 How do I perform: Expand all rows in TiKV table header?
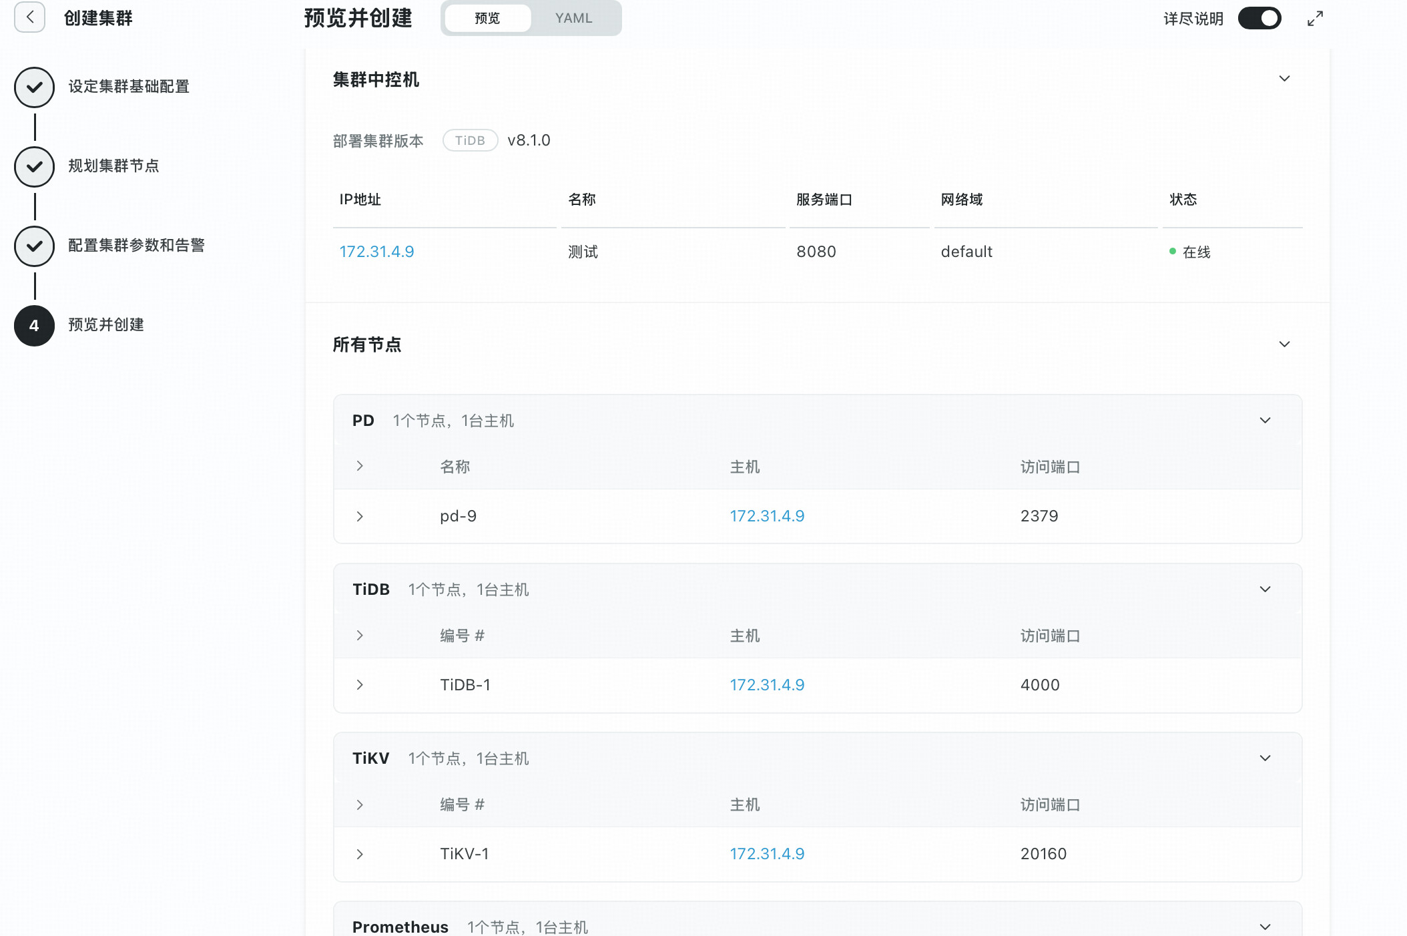(360, 804)
